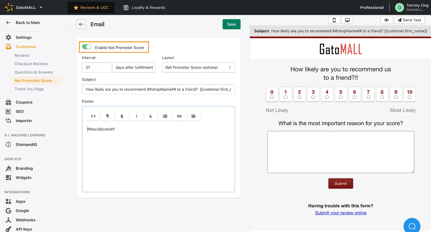Image resolution: width=431 pixels, height=232 pixels.
Task: Open the chat support bubble
Action: [412, 226]
